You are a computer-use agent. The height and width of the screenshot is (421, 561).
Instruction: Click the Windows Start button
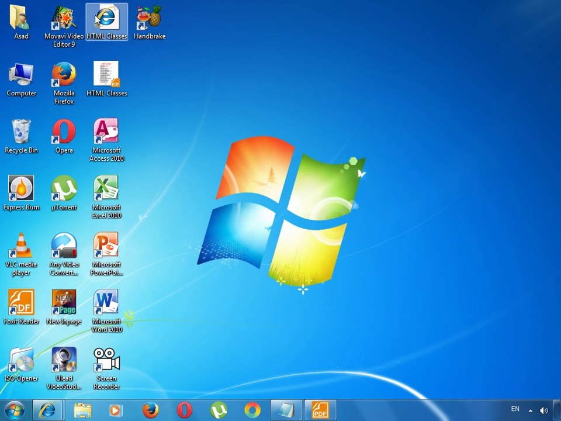click(15, 410)
